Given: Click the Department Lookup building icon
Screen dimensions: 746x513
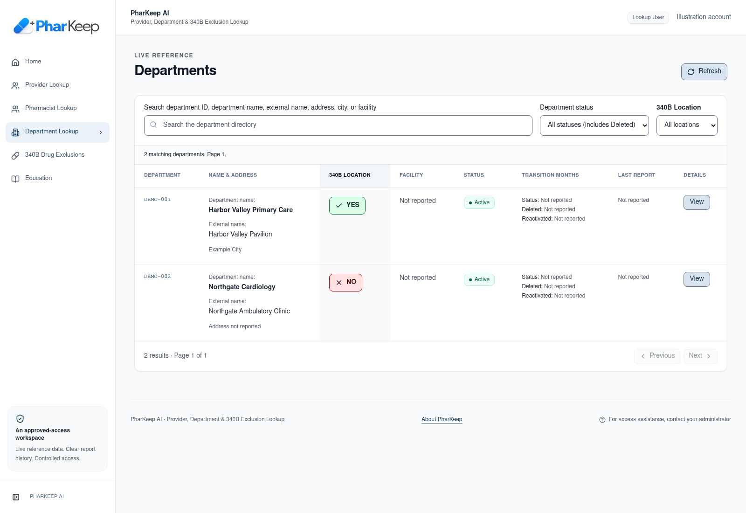Looking at the screenshot, I should coord(15,132).
